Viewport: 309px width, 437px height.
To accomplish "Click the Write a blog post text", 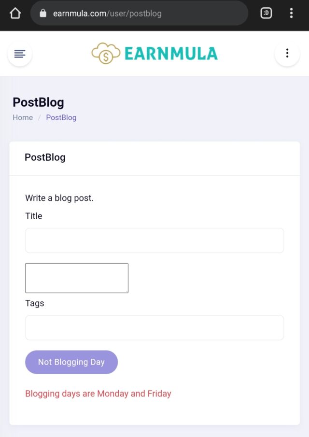I will point(59,198).
